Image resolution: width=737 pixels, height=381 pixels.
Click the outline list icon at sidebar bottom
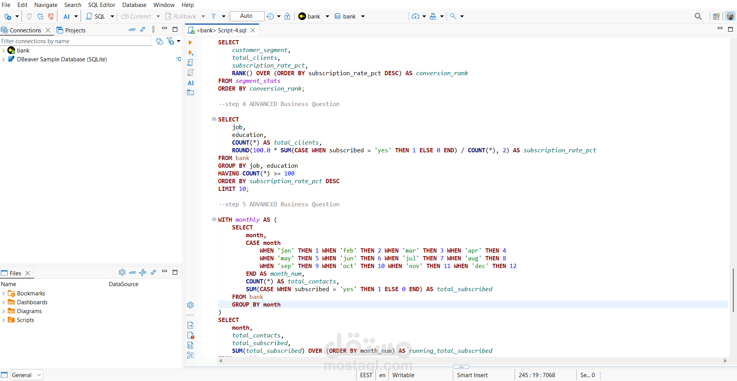[190, 355]
